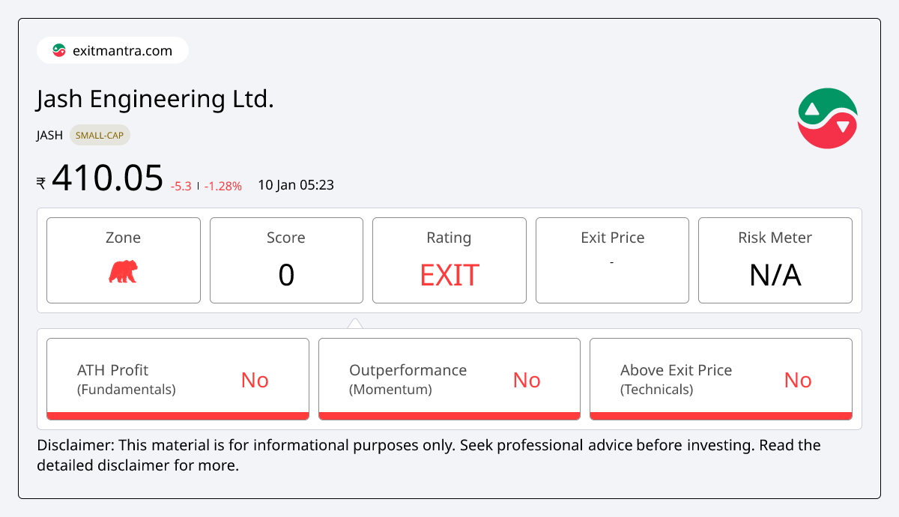This screenshot has width=899, height=517.
Task: Click the small exitmantra favicon icon
Action: coord(59,51)
